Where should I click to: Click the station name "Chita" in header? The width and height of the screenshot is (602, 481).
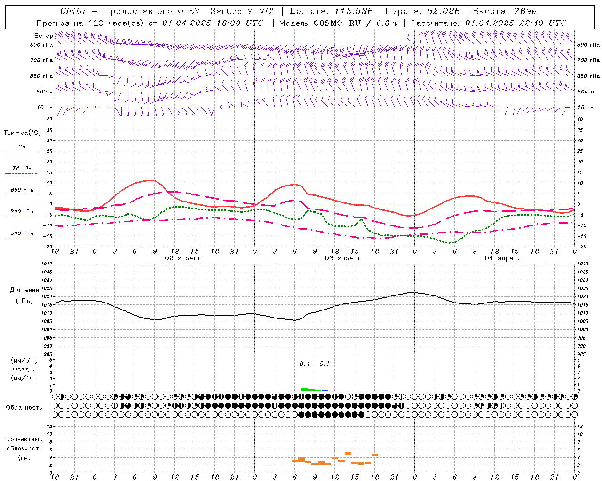tap(73, 11)
